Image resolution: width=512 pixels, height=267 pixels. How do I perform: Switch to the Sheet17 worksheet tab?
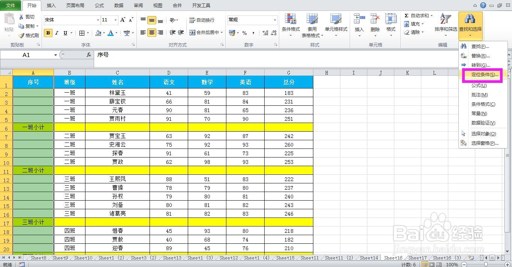coord(417,258)
